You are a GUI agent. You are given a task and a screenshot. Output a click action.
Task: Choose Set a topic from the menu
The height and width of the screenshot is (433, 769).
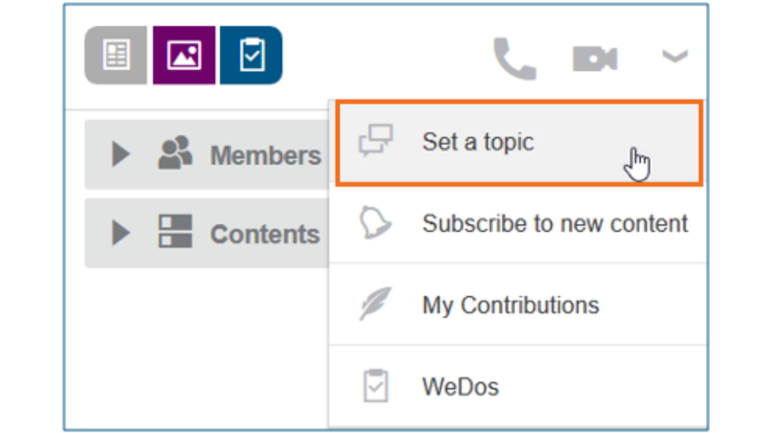[478, 141]
